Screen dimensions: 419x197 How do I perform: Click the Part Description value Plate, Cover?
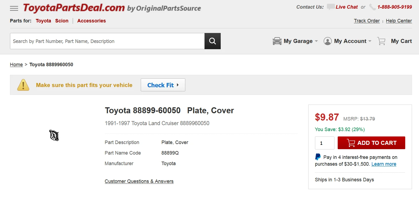175,142
